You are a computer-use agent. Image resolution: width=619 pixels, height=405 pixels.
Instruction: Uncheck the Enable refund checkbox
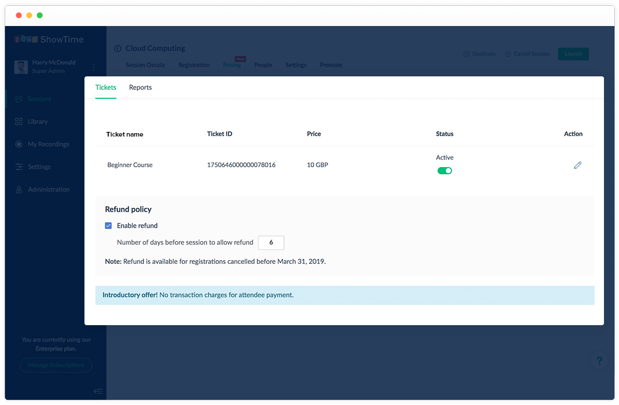(x=108, y=226)
